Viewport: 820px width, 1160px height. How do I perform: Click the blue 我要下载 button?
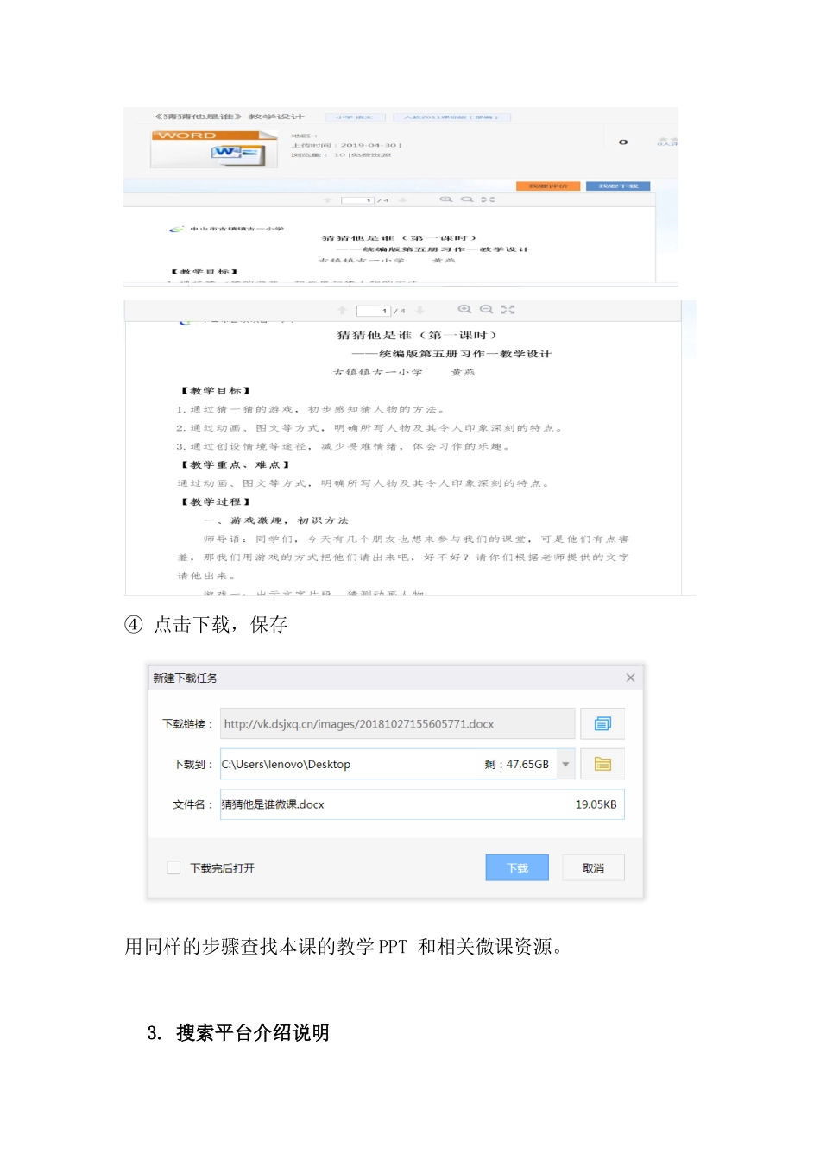pos(618,186)
